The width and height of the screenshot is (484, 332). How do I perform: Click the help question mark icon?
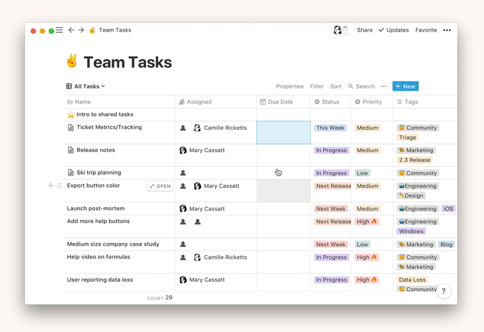coord(444,291)
